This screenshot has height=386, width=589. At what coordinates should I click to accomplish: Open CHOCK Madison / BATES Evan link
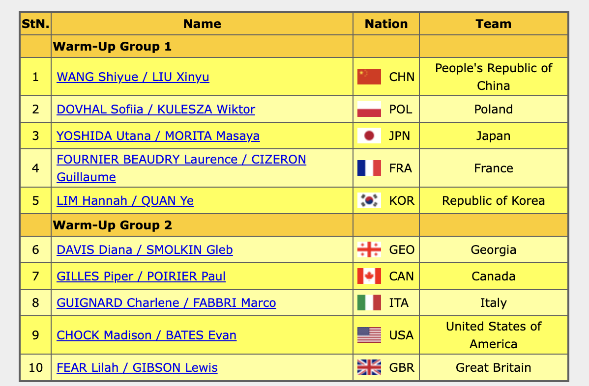coord(147,335)
